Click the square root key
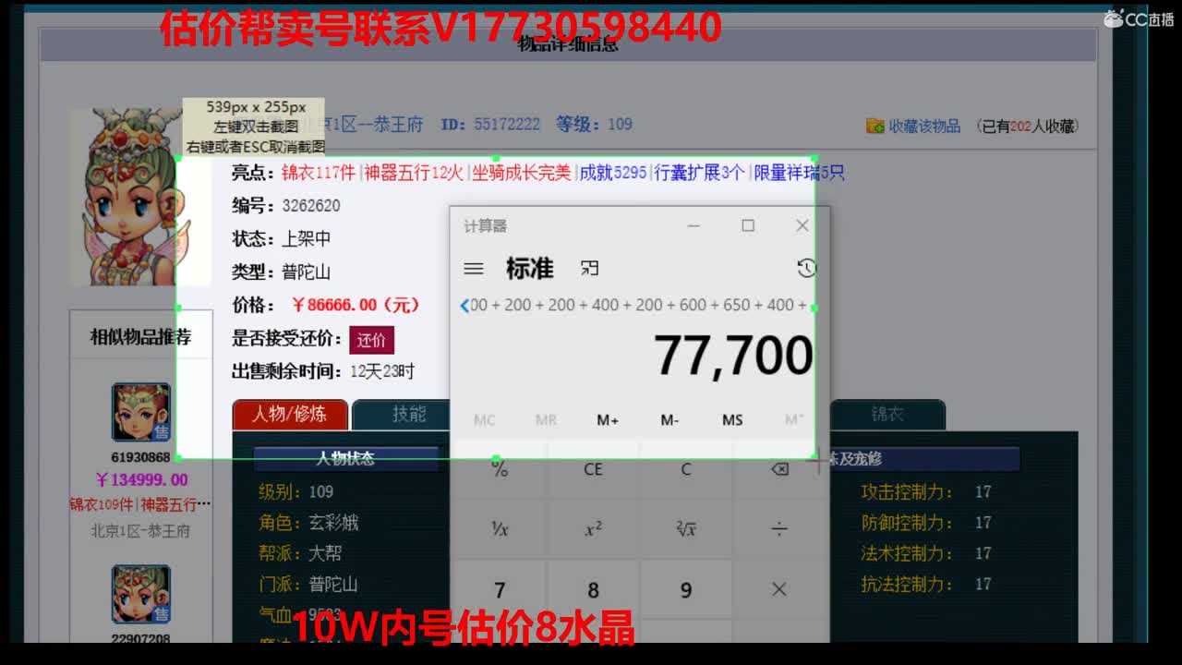The height and width of the screenshot is (665, 1182). 686,529
